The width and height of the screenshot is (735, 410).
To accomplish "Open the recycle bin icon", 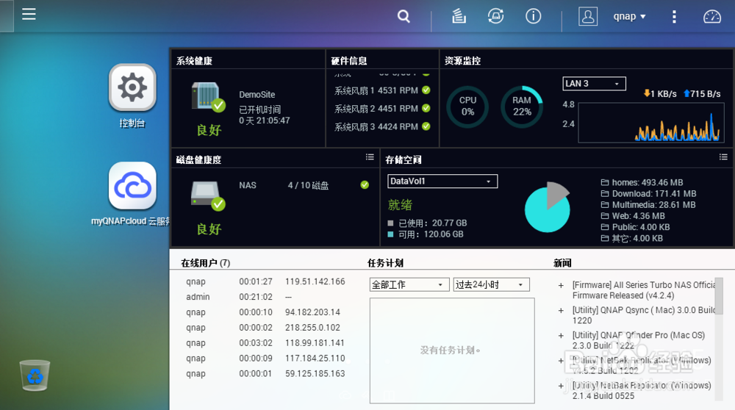I will point(35,375).
